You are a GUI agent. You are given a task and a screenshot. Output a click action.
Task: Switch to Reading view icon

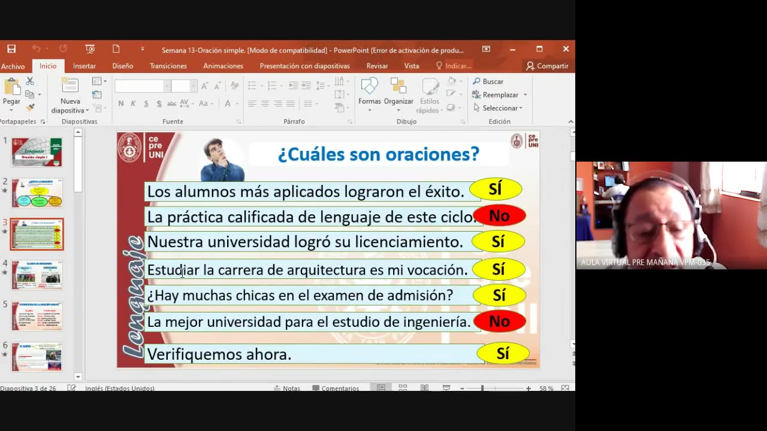point(424,388)
